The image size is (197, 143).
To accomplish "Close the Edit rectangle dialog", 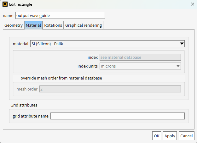I will point(193,4).
